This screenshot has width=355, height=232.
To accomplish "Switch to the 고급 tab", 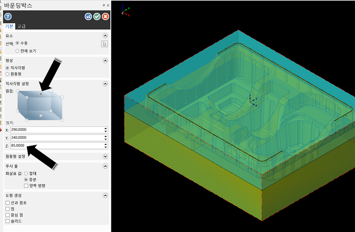I will (22, 26).
